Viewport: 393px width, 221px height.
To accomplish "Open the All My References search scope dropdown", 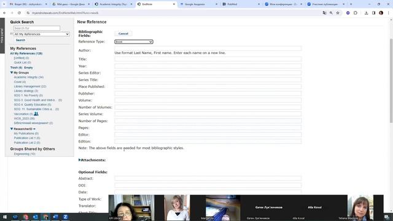I will pyautogui.click(x=41, y=34).
